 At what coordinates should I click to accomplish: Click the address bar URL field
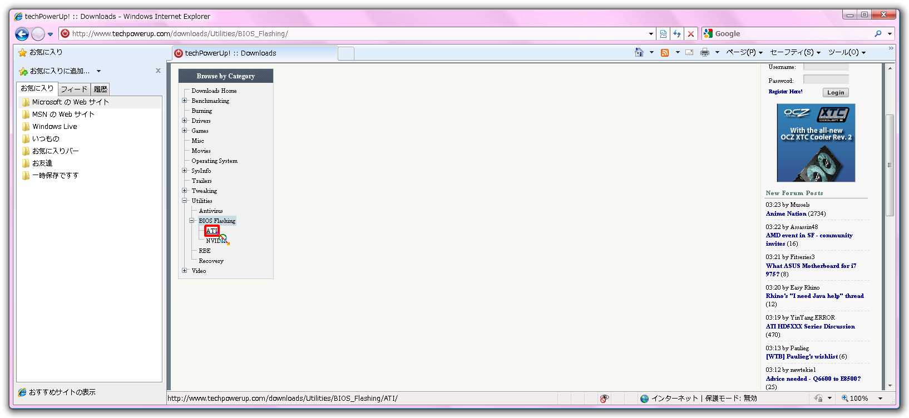(356, 34)
